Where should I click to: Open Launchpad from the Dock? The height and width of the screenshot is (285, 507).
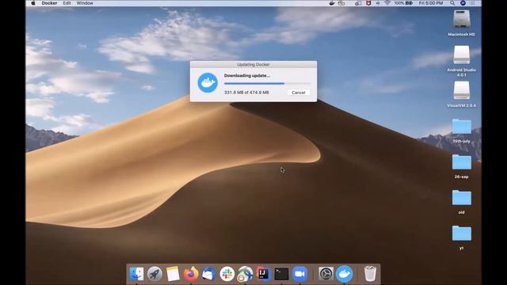point(154,274)
